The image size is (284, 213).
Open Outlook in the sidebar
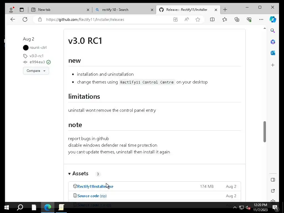[273, 53]
